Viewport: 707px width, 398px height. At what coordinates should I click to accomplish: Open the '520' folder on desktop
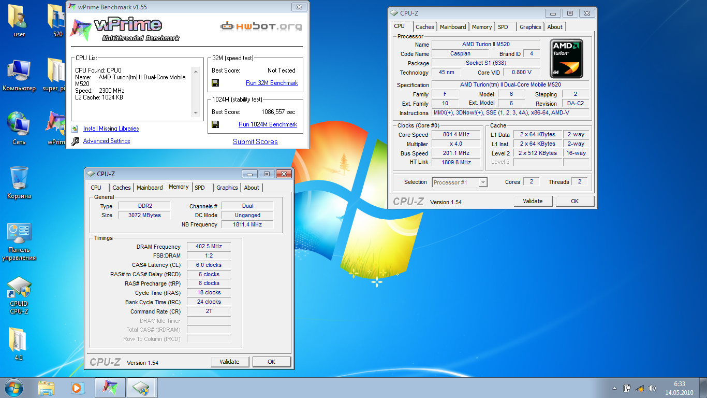coord(56,21)
